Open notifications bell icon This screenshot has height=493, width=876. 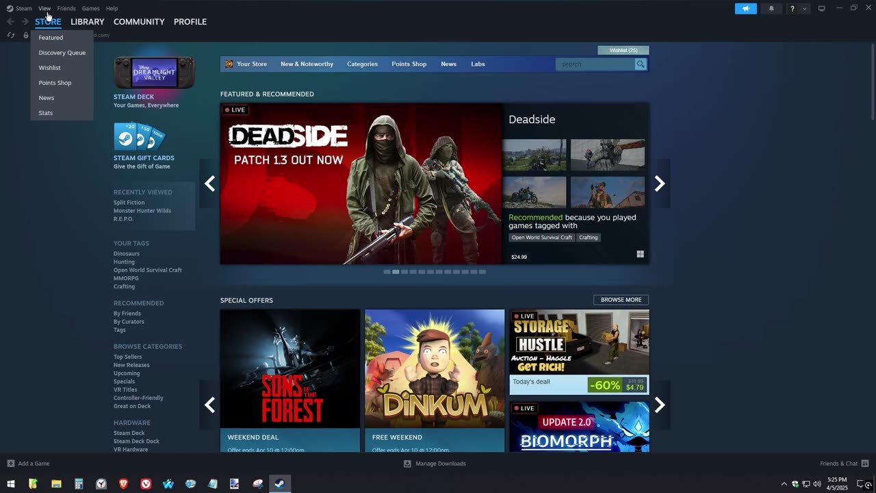771,8
